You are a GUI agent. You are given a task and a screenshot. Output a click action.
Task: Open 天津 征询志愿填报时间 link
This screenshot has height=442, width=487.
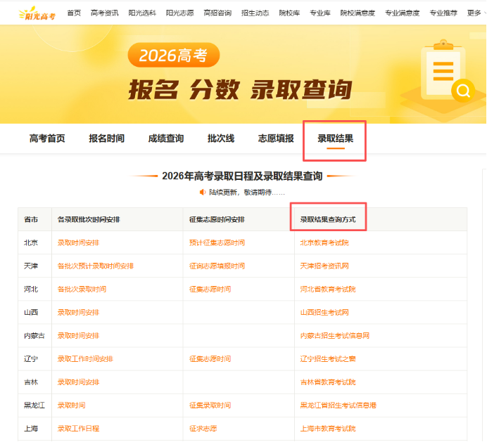pyautogui.click(x=217, y=266)
